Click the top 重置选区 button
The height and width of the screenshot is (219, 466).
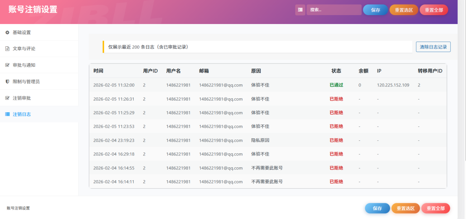[404, 10]
